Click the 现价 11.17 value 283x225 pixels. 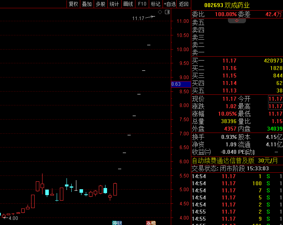click(229, 99)
